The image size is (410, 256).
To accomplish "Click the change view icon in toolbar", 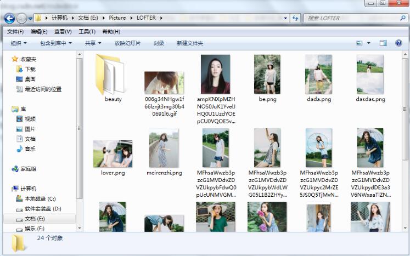I will pyautogui.click(x=360, y=43).
